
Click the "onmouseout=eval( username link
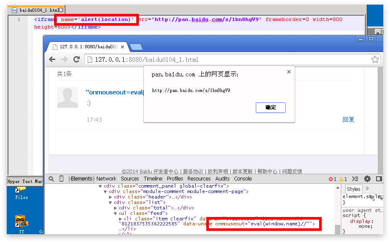click(114, 92)
